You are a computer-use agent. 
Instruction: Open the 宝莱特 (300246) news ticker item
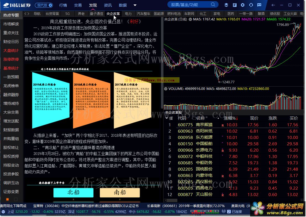tap(86, 206)
